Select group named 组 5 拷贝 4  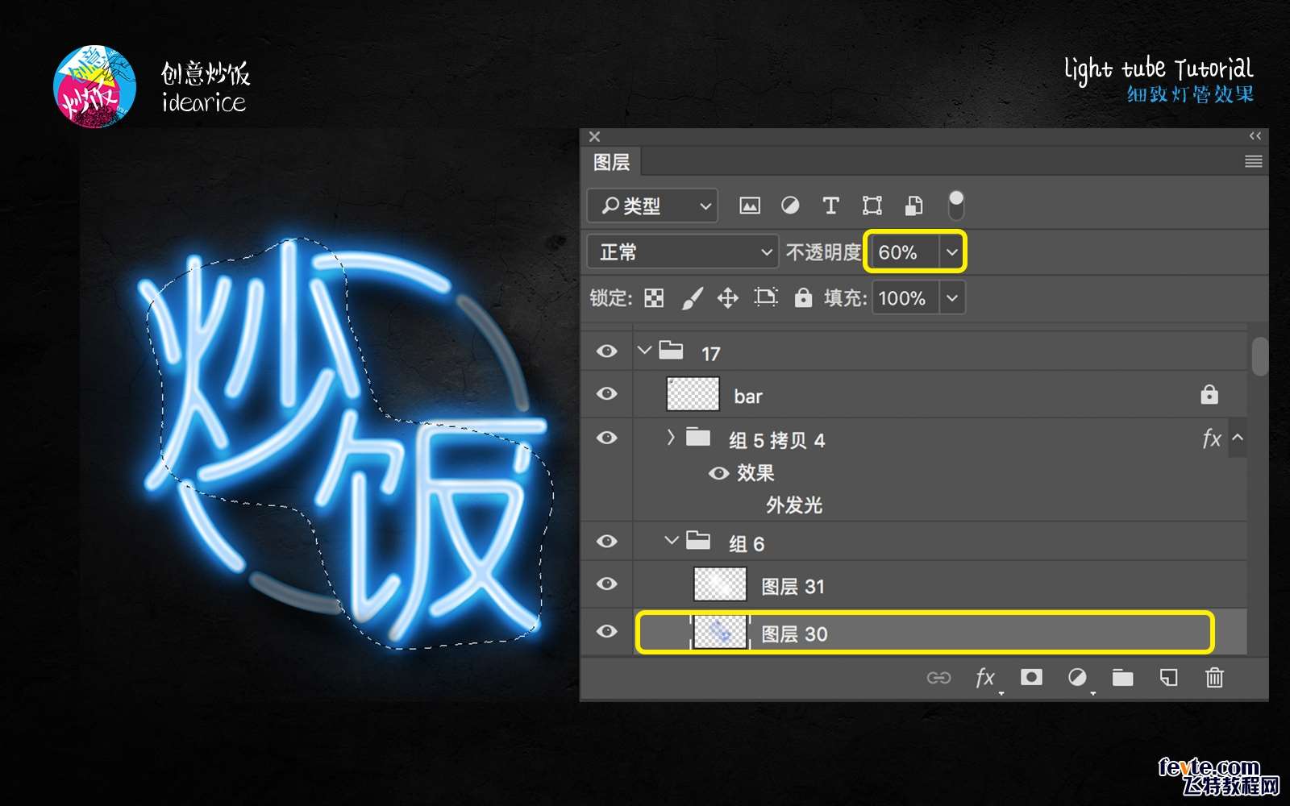pyautogui.click(x=777, y=440)
